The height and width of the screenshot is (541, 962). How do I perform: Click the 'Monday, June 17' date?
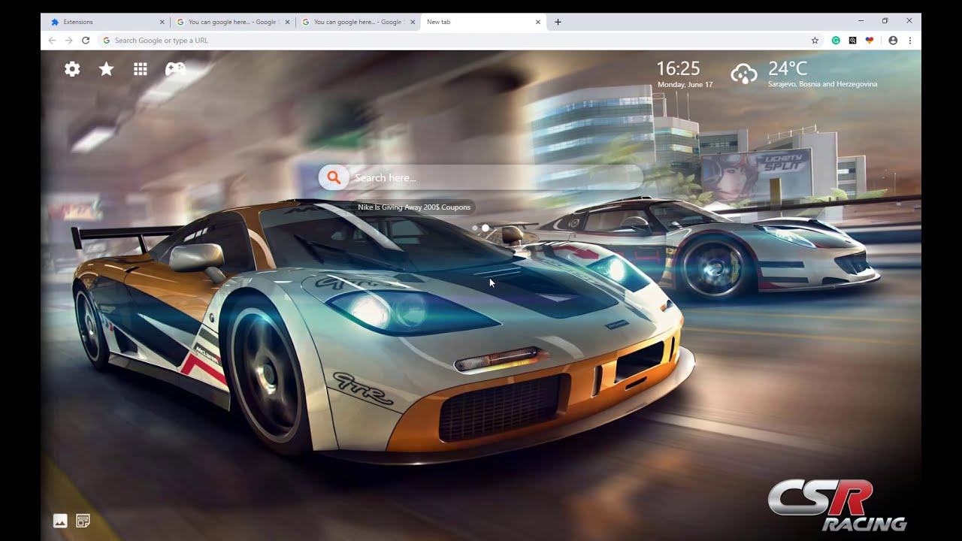[x=685, y=85]
